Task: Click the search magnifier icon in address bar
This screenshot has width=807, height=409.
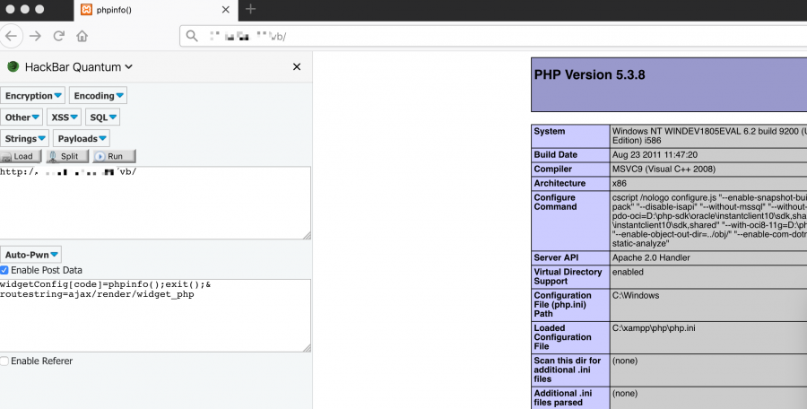Action: pos(192,36)
